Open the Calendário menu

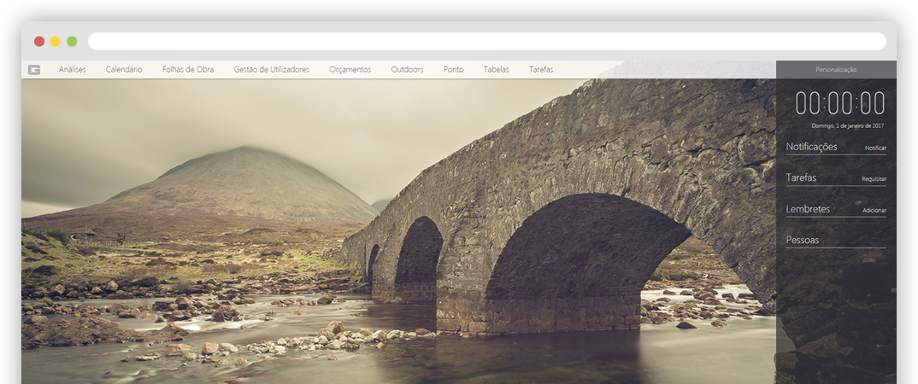[x=124, y=70]
